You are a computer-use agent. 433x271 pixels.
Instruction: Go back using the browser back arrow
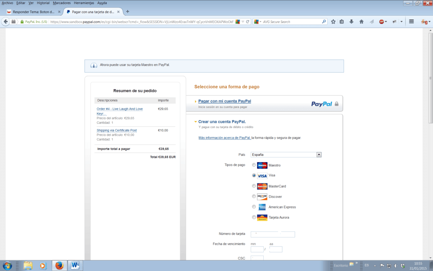pos(6,22)
